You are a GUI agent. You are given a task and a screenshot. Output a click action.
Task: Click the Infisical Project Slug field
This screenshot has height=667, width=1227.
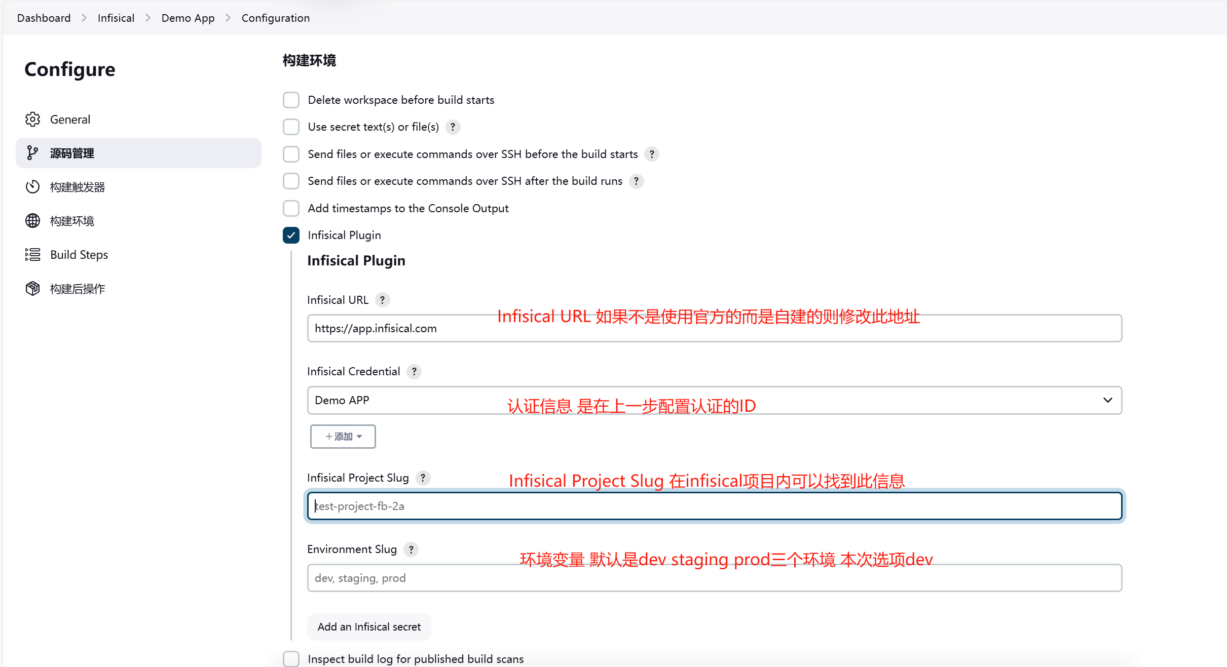715,506
